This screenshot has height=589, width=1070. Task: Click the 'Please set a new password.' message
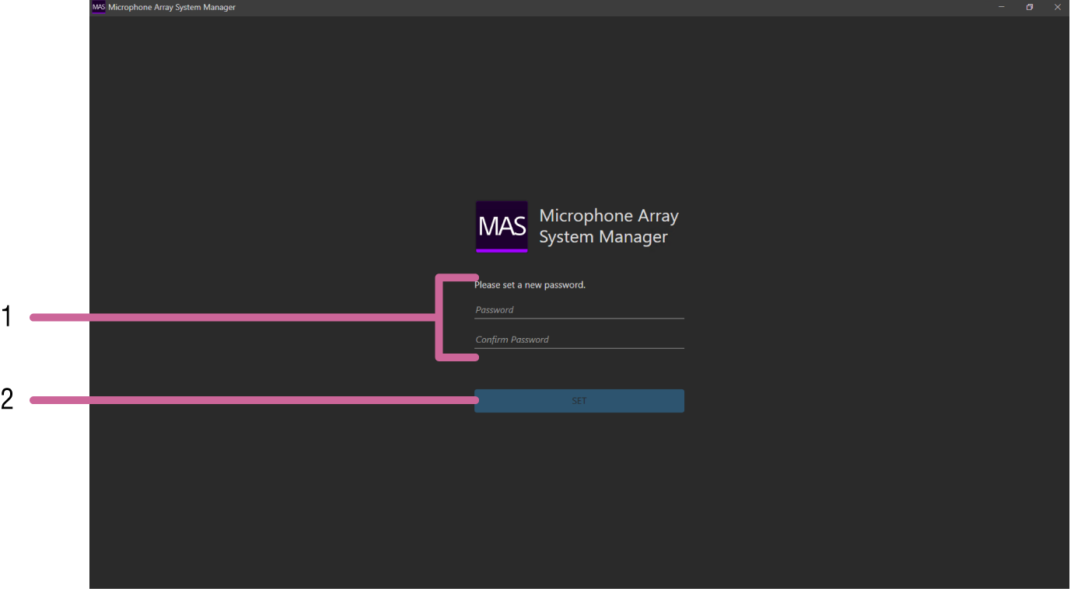pos(530,285)
